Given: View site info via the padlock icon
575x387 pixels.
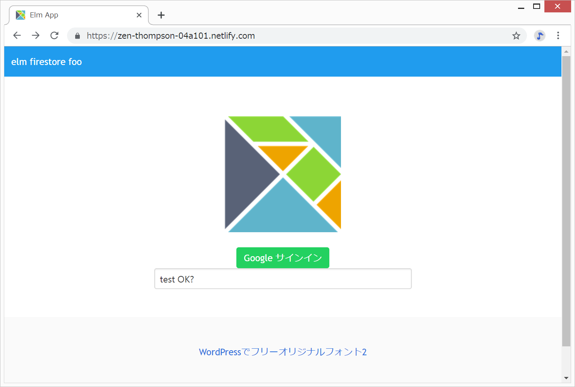Looking at the screenshot, I should 77,36.
